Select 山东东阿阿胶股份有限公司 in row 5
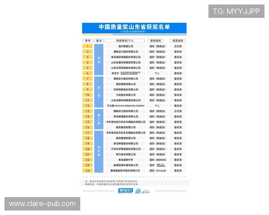This screenshot has width=269, height=215. point(126,68)
